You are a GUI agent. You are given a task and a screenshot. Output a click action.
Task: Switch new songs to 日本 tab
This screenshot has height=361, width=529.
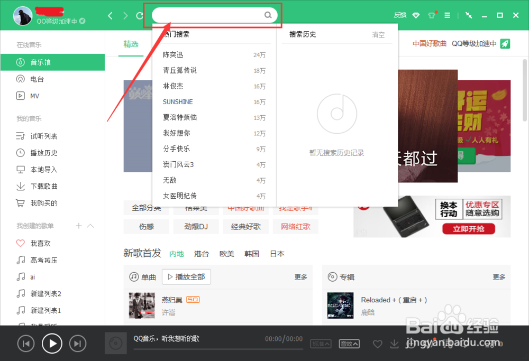277,254
